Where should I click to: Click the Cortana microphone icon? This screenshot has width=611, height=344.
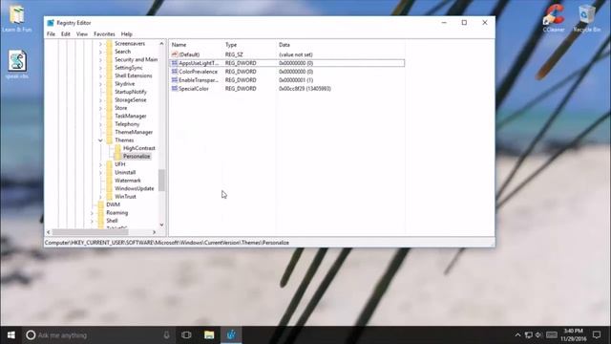coord(166,335)
